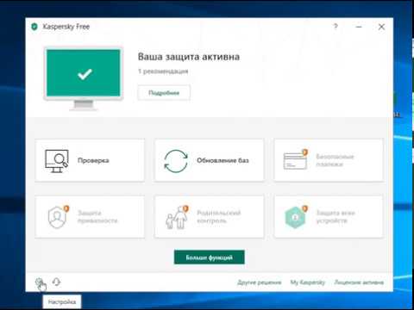414x310 pixels.
Task: Open the Родительский контроль tile
Action: (209, 217)
